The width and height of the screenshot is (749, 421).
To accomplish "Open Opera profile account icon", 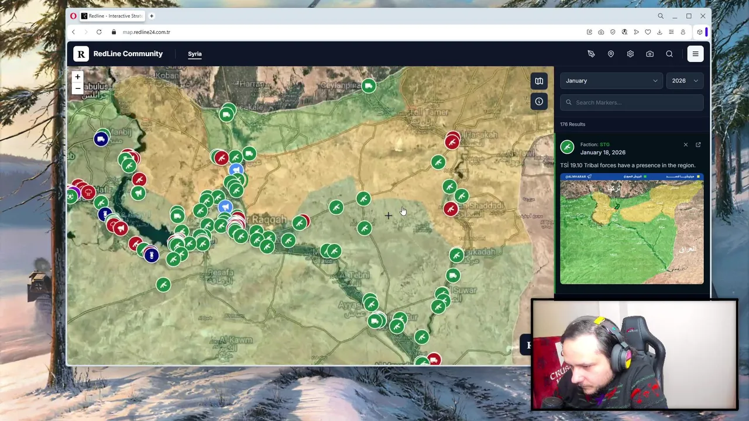I will [683, 32].
